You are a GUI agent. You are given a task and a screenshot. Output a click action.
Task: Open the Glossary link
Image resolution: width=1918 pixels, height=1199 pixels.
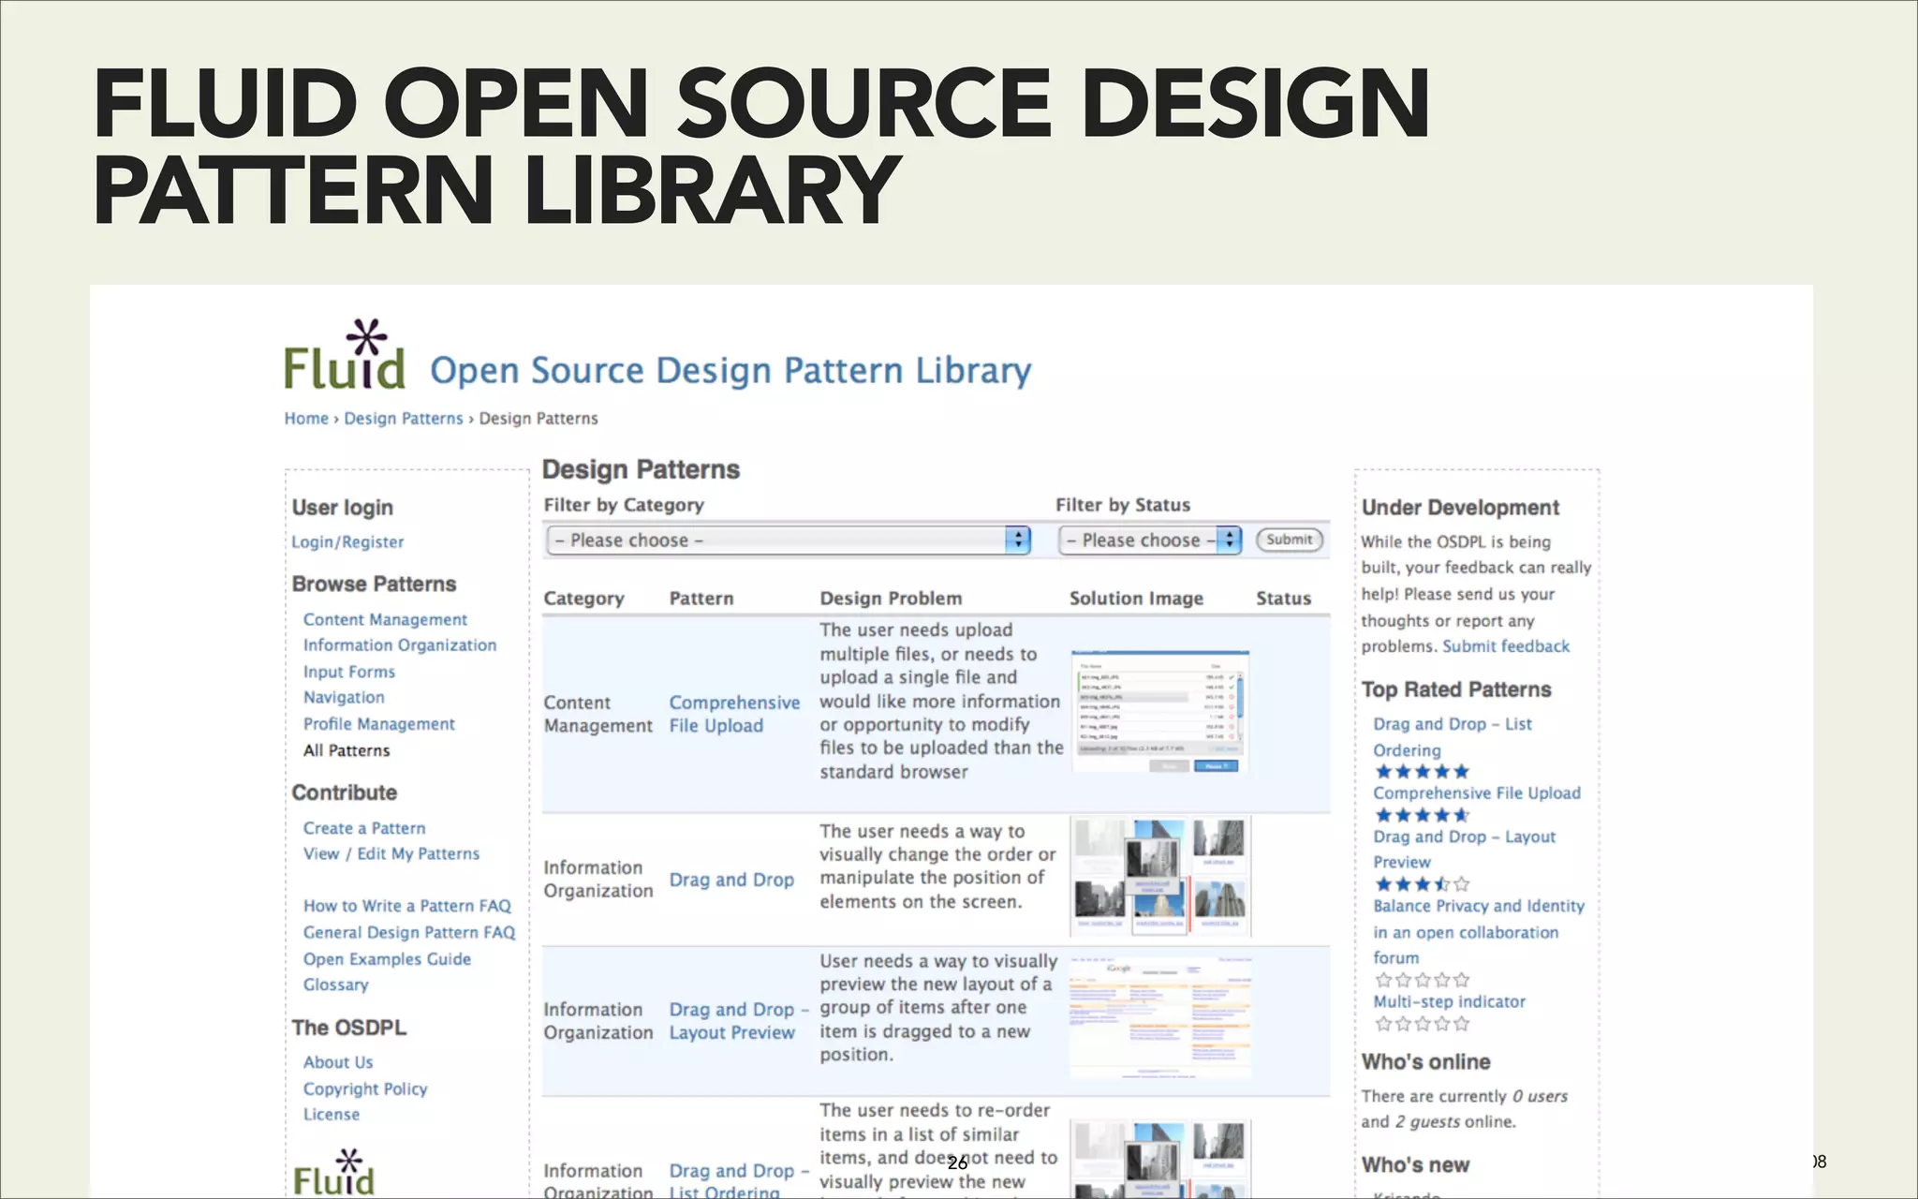tap(335, 984)
